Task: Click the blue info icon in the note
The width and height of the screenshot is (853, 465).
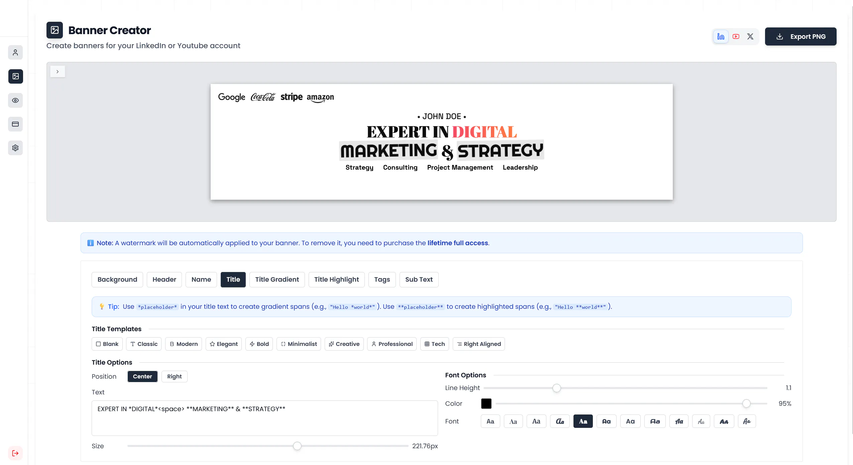Action: pyautogui.click(x=90, y=243)
